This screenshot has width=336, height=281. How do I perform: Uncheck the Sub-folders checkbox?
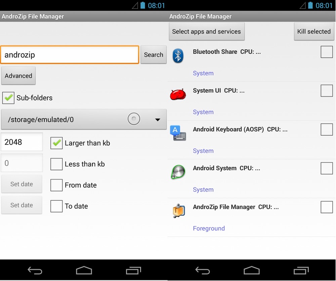(8, 98)
